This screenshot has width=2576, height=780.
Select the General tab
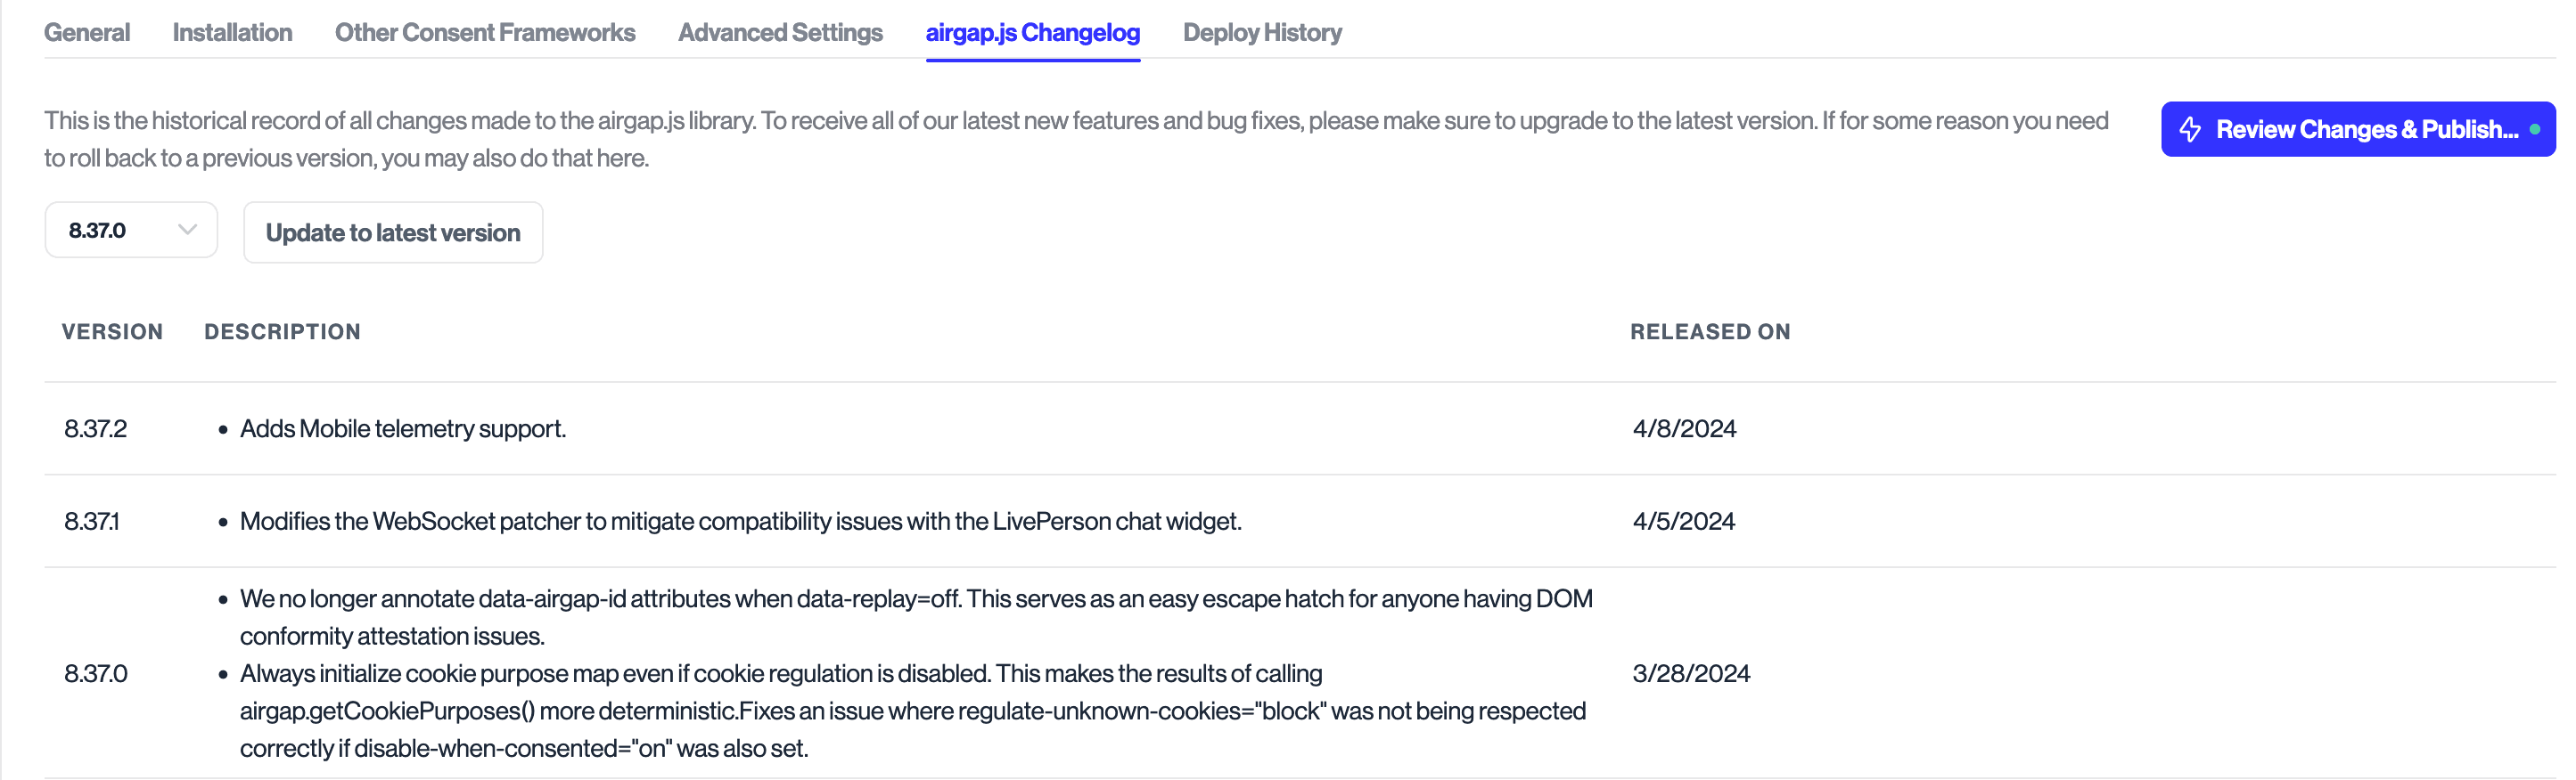(87, 32)
